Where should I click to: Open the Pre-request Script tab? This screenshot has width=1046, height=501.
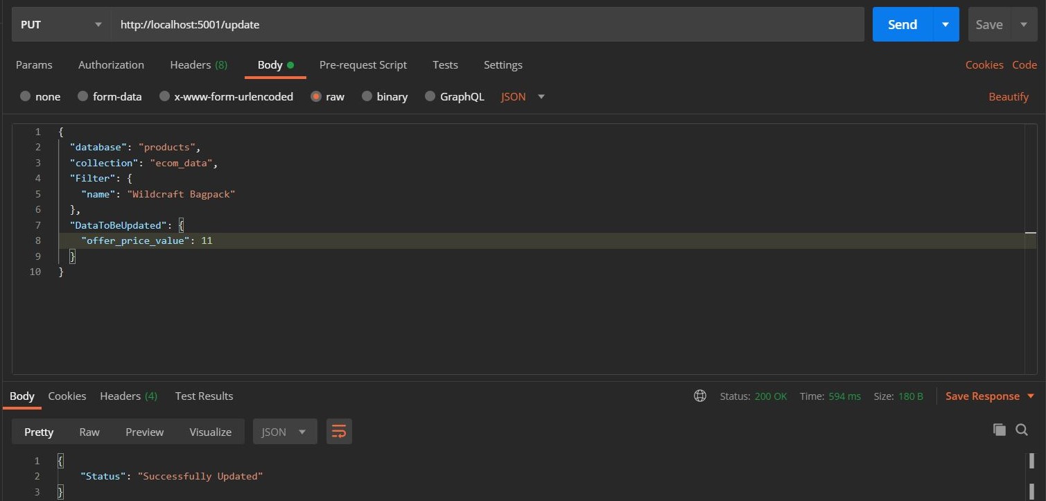point(363,64)
